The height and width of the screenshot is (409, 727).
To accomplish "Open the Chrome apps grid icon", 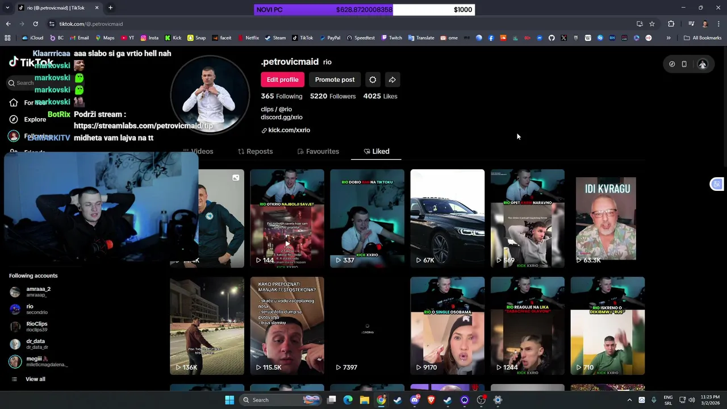I will (7, 38).
